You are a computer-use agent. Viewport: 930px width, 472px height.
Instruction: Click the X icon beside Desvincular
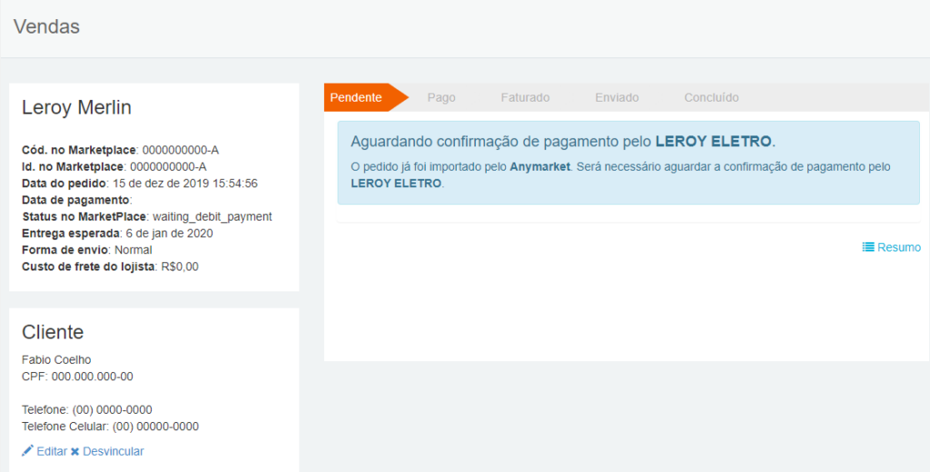point(74,452)
